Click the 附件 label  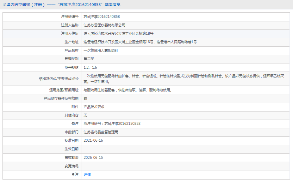click(x=75, y=107)
